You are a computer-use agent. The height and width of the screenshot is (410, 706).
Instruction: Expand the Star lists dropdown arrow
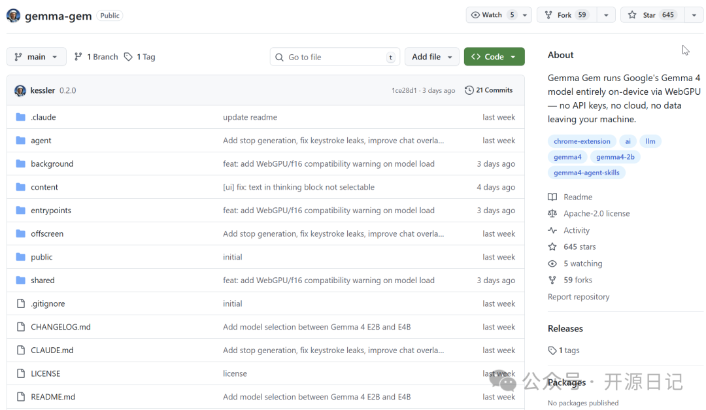click(x=694, y=15)
